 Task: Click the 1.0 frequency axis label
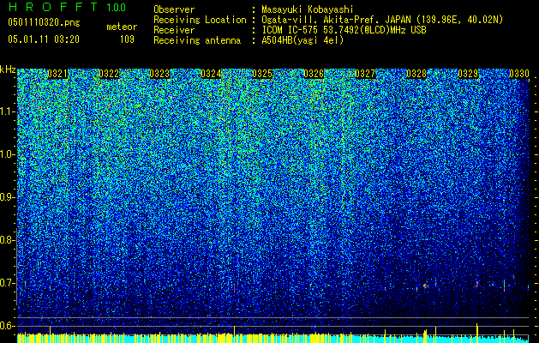coord(8,154)
